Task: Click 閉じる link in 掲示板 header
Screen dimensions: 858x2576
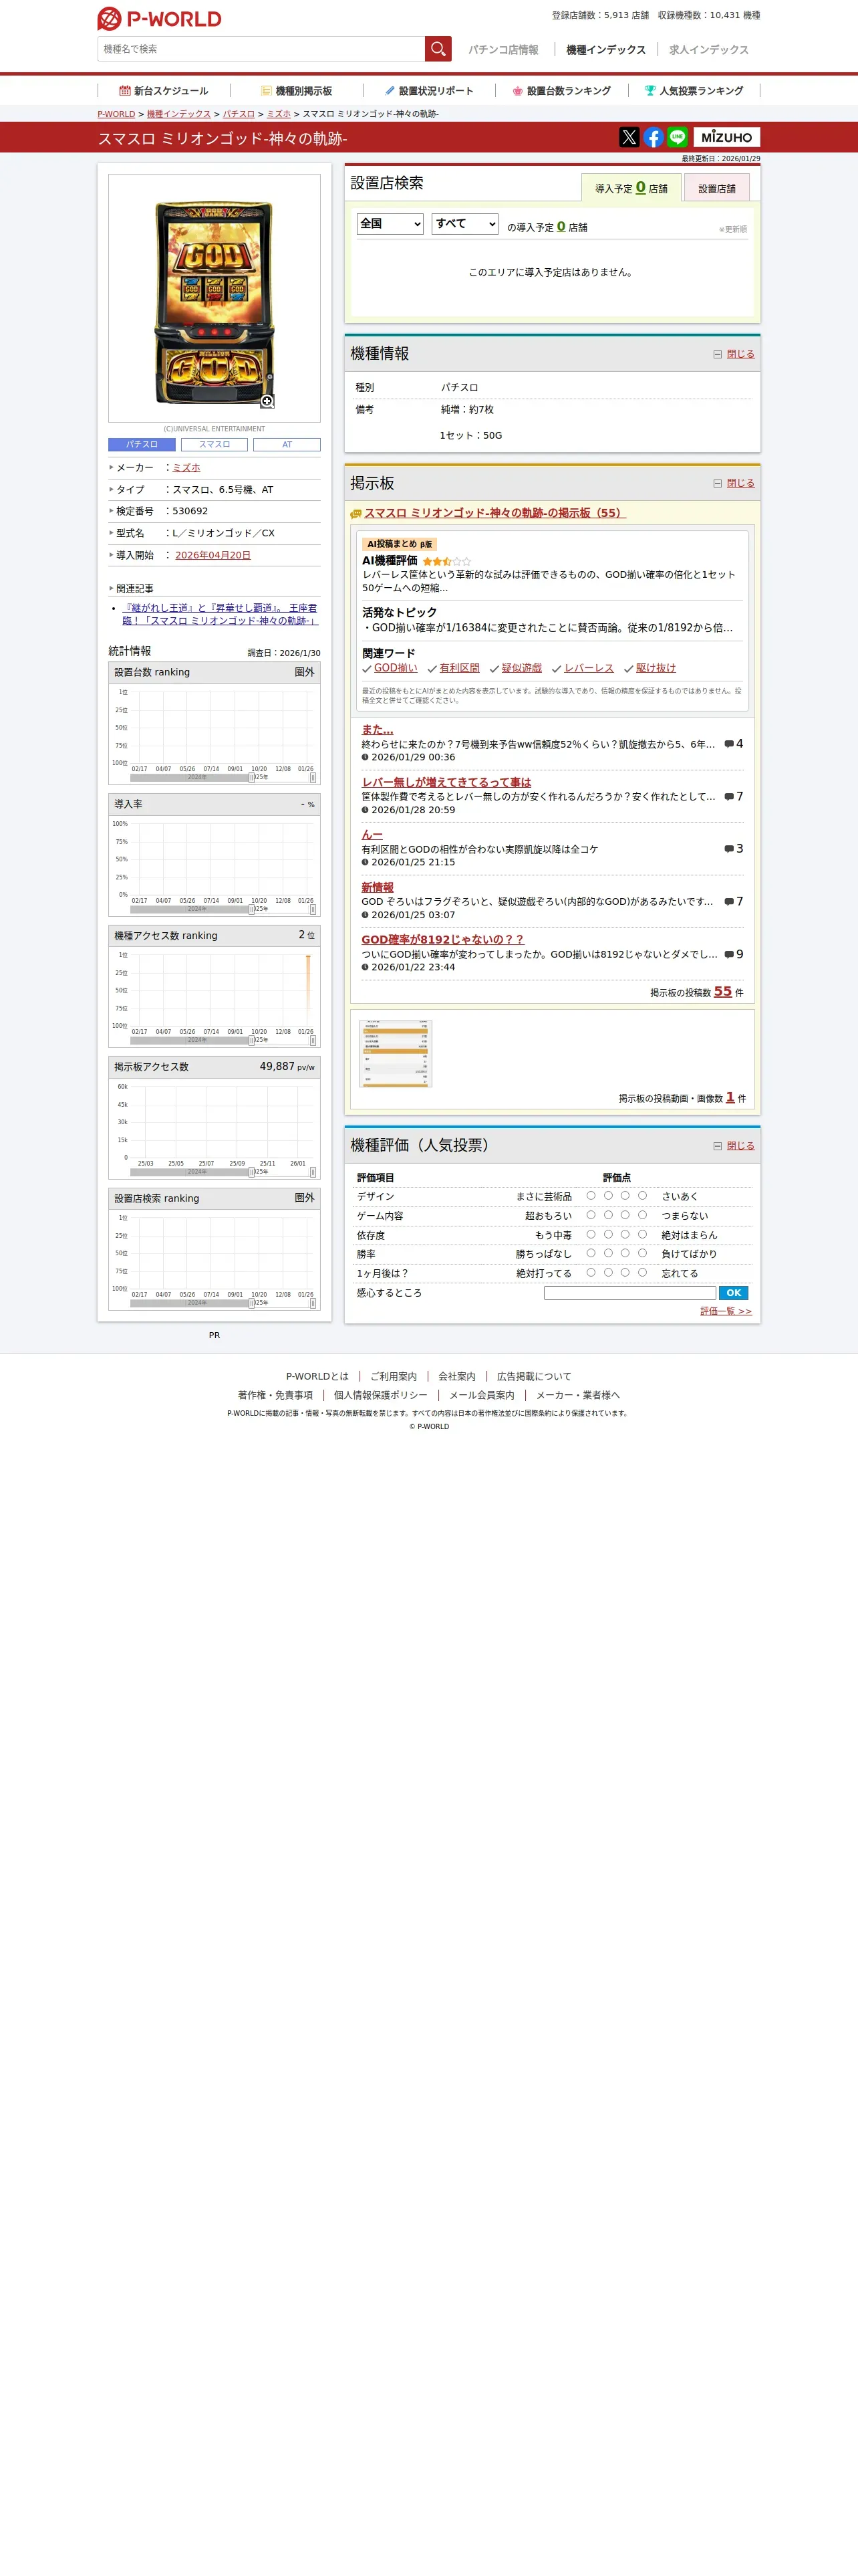Action: click(x=740, y=483)
